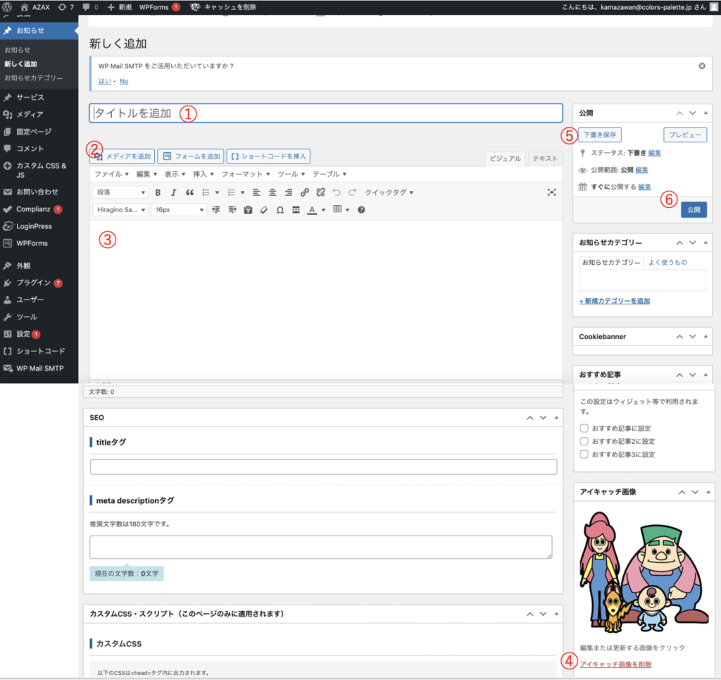The height and width of the screenshot is (680, 721).
Task: Insert special character (omega) icon
Action: pyautogui.click(x=280, y=210)
